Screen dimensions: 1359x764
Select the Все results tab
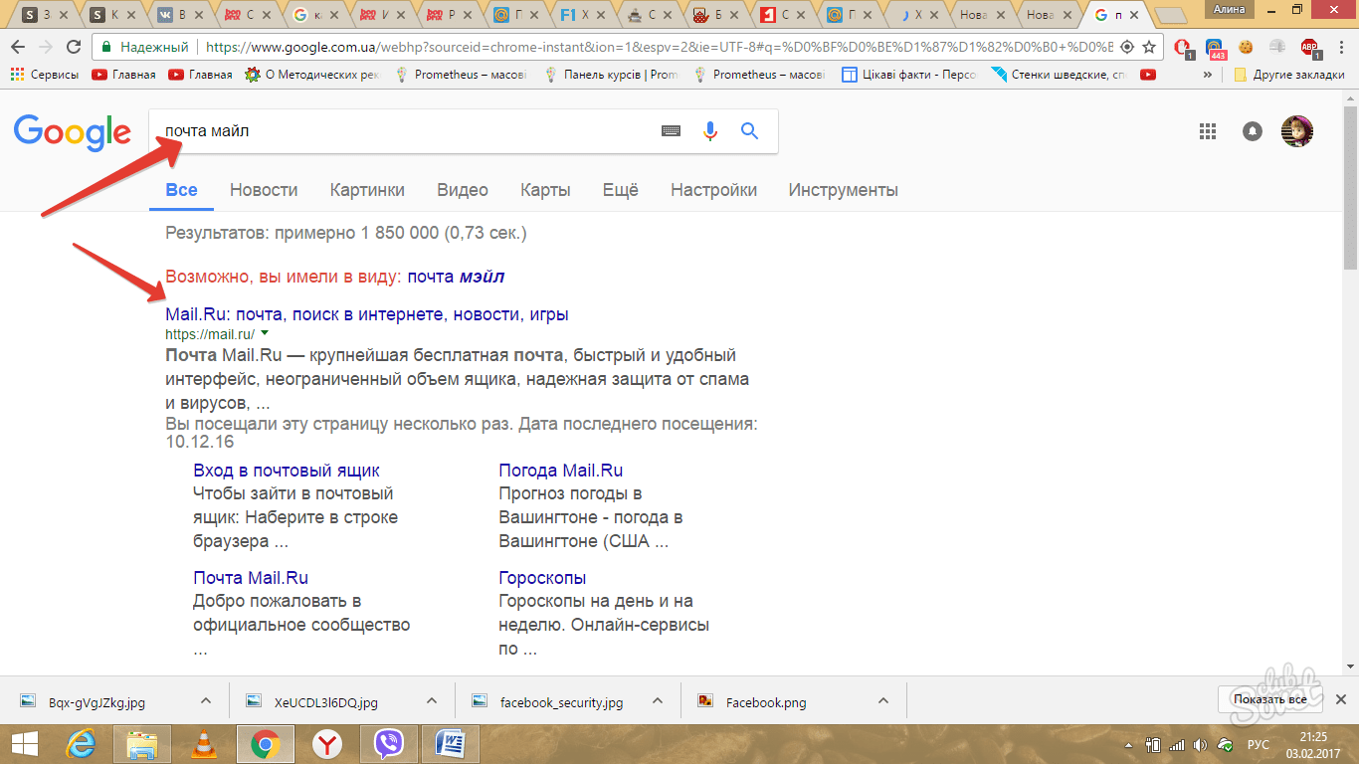[181, 190]
